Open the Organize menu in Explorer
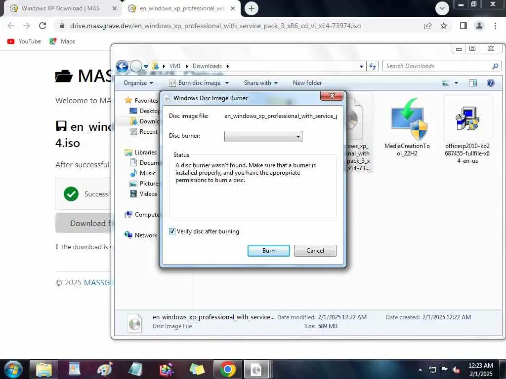 (138, 83)
